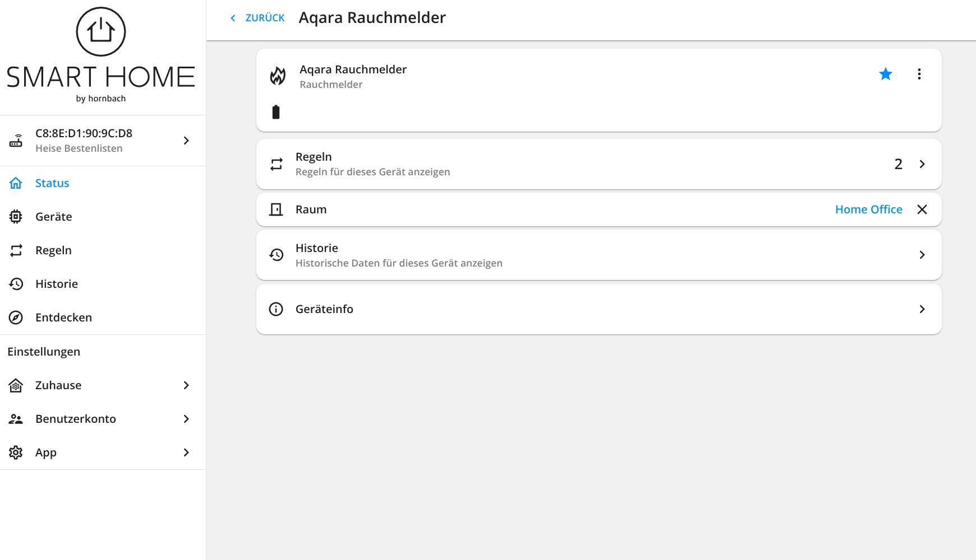Click the Historie clock icon in the sidebar
Viewport: 976px width, 560px height.
coord(16,284)
